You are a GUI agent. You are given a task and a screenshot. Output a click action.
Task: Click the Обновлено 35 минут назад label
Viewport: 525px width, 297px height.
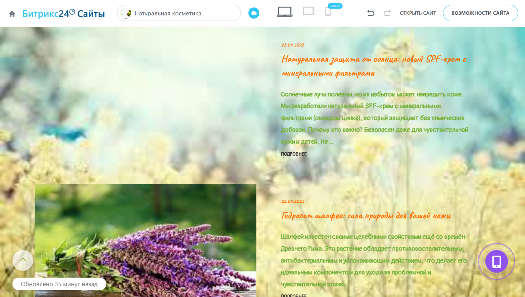(59, 284)
